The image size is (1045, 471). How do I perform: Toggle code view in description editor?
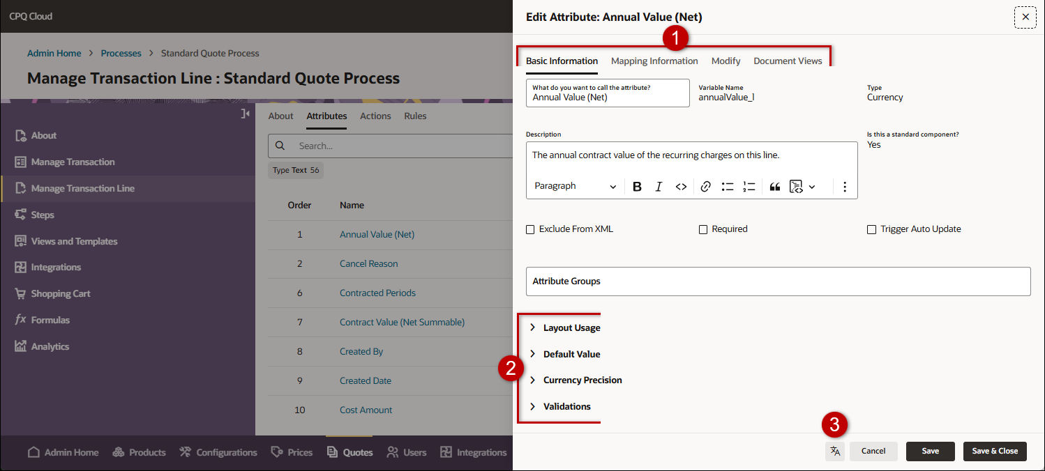point(681,187)
